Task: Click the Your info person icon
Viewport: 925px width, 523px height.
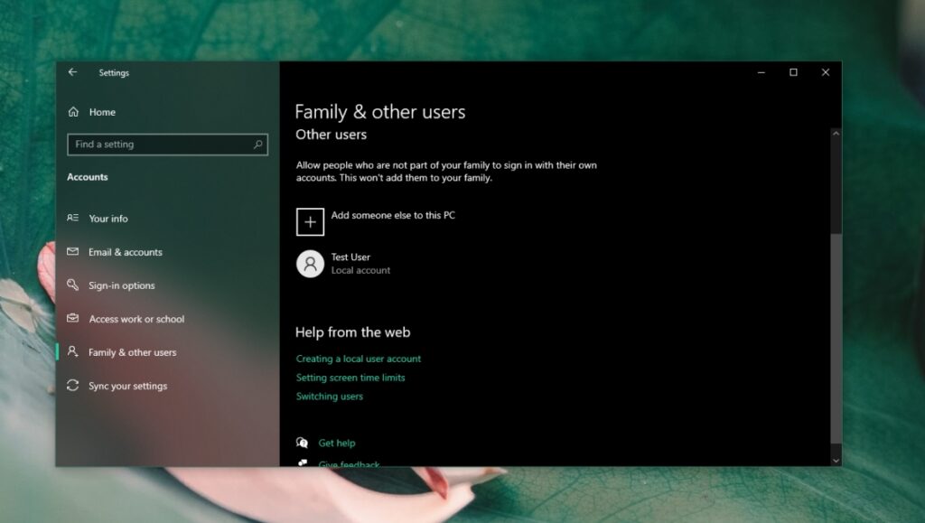Action: pos(74,218)
